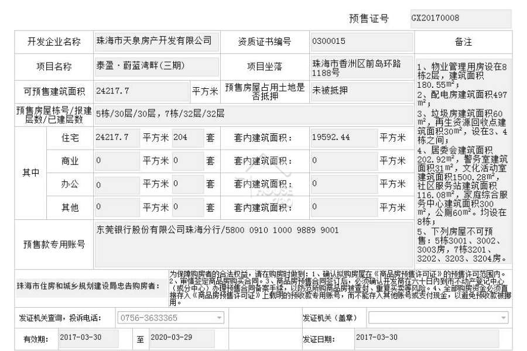Click the buyer advisory text starting 为保障购房者
The image size is (527, 351).
[x=340, y=288]
